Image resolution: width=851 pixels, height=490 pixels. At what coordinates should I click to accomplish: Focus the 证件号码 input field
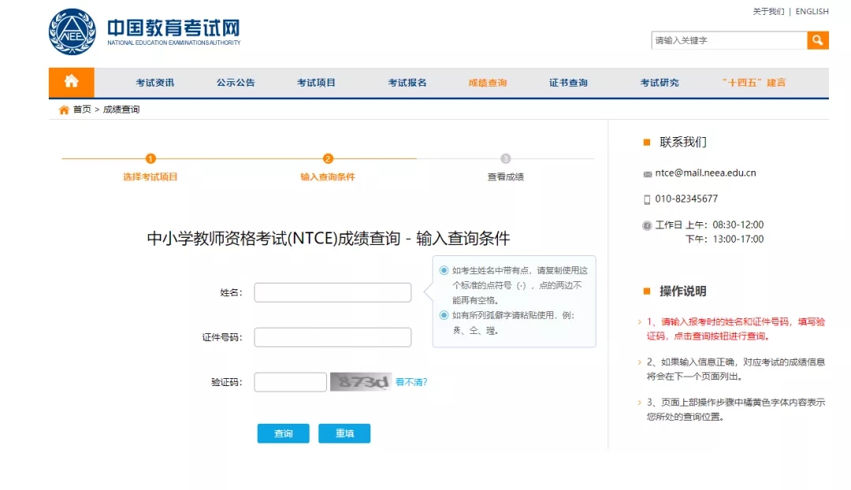tap(333, 337)
